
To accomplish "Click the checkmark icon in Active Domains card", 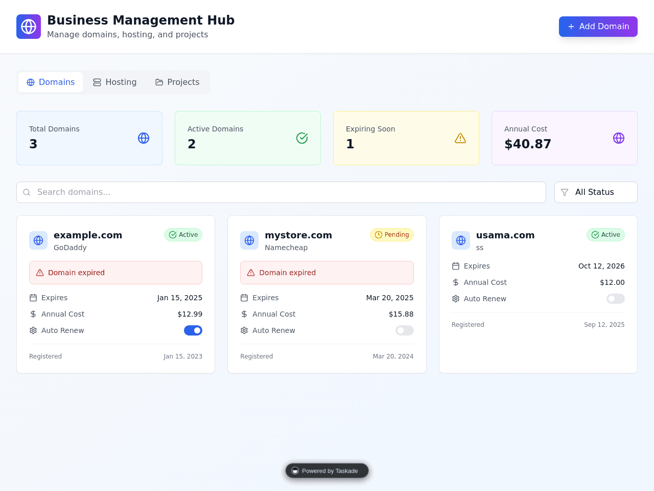I will 302,138.
